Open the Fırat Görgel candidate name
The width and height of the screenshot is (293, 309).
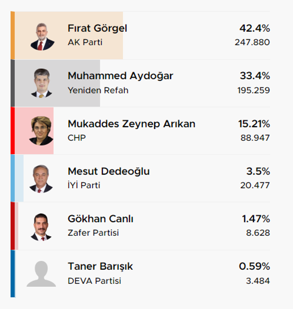tap(97, 28)
